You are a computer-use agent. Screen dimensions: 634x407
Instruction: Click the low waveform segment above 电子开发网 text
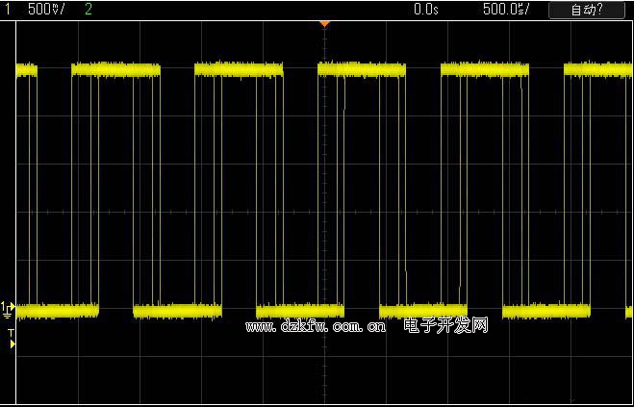click(423, 310)
